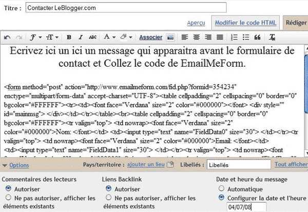Viewport: 308px width, 212px height.
Task: Select Configurer la date et l'heure
Action: pos(221,198)
